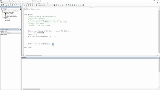Click the (Name) Modulo1 property field
The image size is (160, 90).
click(10, 34)
